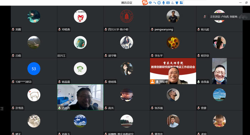Open the Sogou toolbox grid icon
Screen dimensions: 250x135
181,3
